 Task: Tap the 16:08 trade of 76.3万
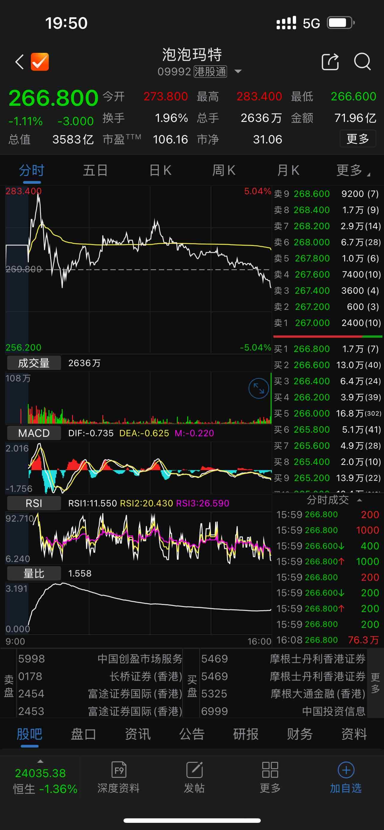pyautogui.click(x=327, y=640)
